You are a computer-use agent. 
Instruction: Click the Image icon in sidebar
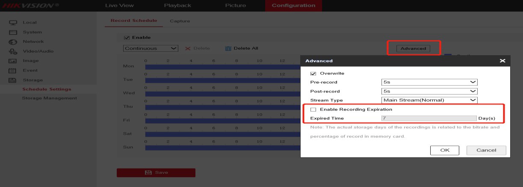pos(13,61)
